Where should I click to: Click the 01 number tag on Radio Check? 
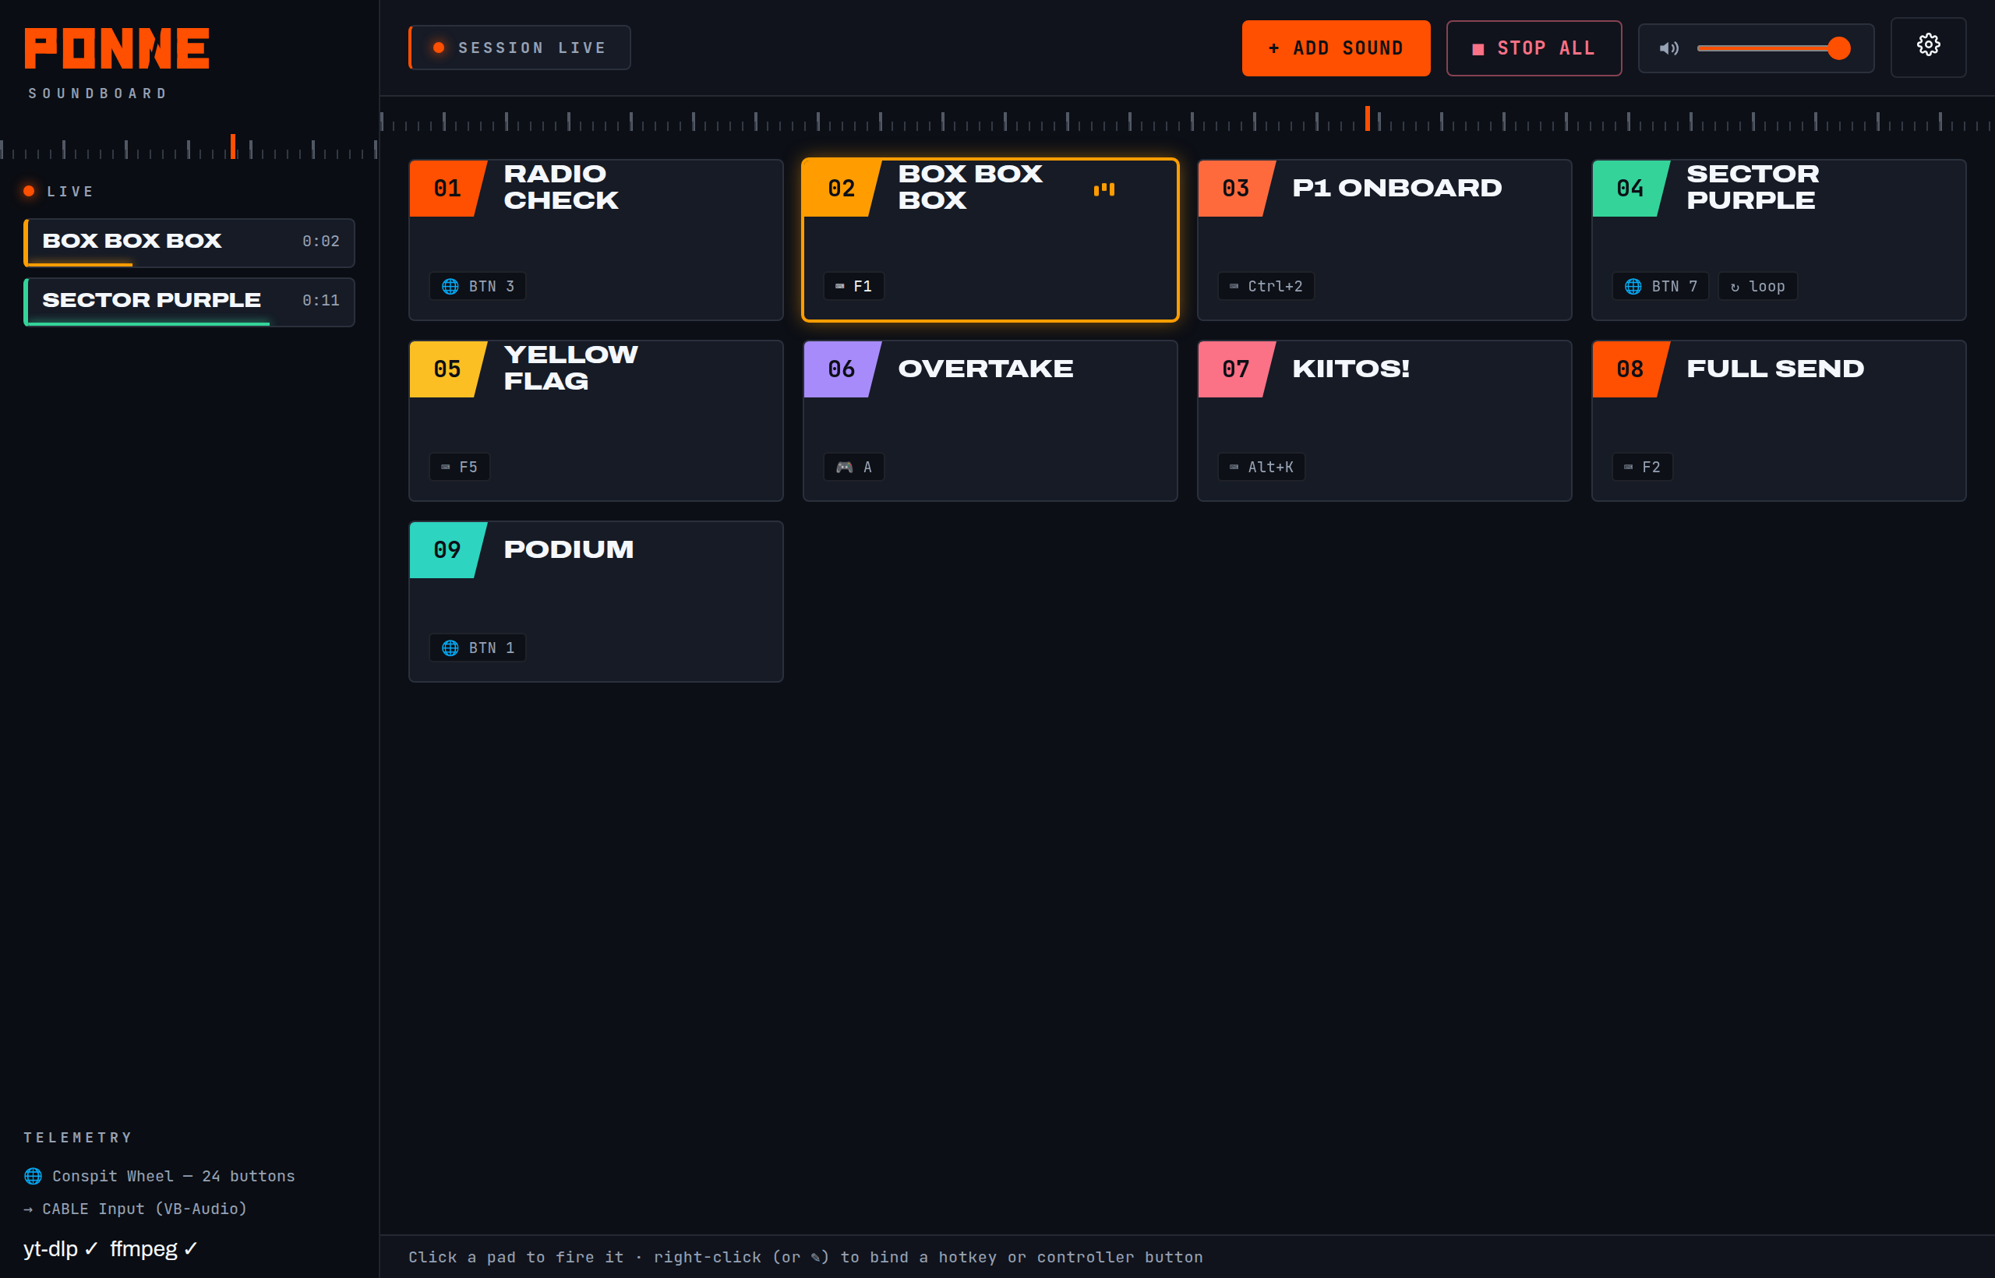tap(447, 189)
